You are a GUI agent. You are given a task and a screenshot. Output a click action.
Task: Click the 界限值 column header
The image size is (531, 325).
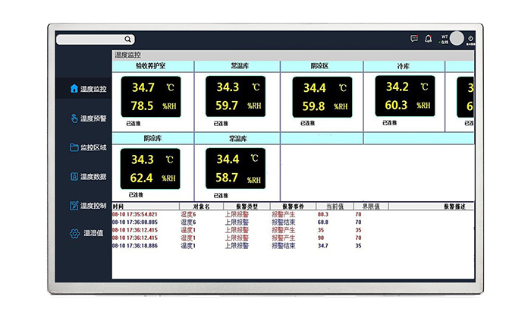tap(371, 207)
